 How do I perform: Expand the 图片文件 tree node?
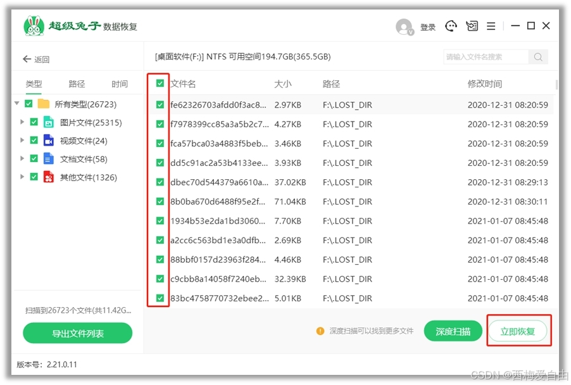22,122
